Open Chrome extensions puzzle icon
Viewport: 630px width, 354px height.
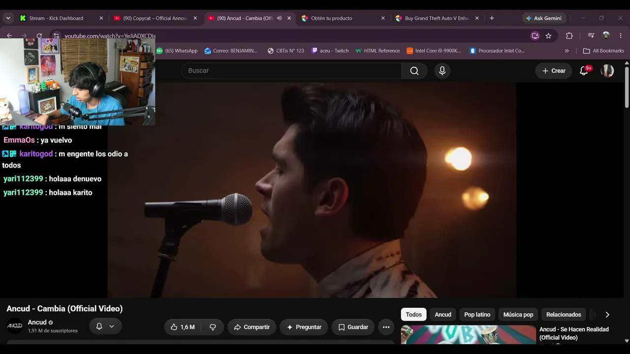click(569, 36)
